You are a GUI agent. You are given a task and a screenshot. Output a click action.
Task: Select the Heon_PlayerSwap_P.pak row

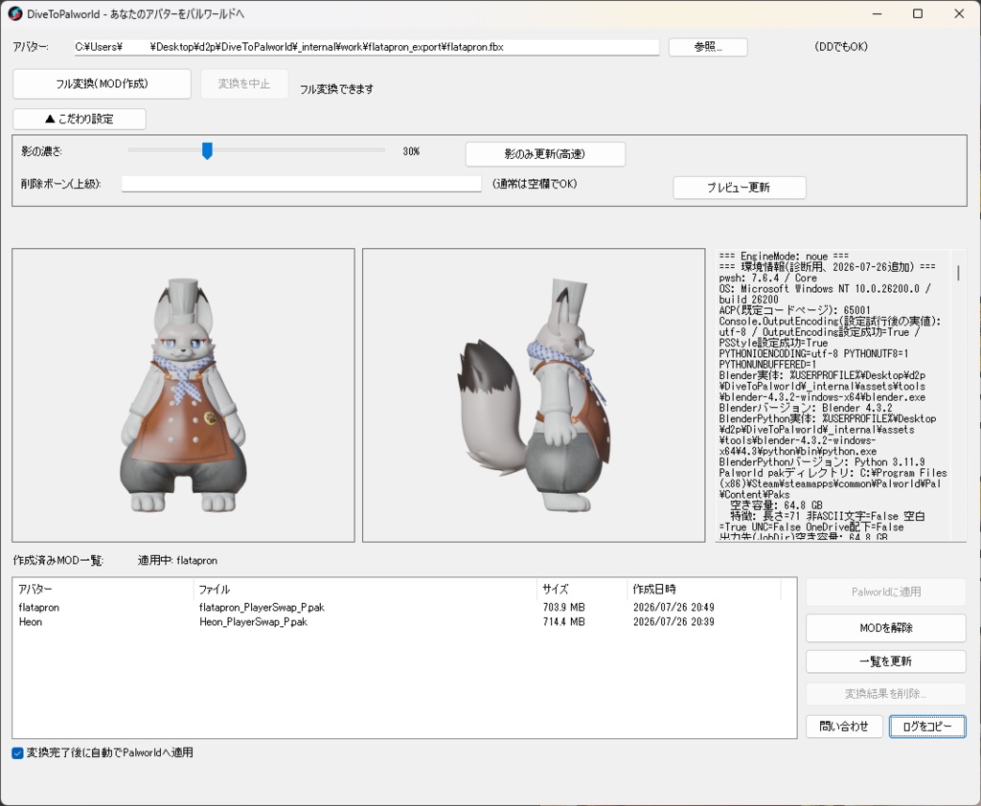tap(404, 621)
